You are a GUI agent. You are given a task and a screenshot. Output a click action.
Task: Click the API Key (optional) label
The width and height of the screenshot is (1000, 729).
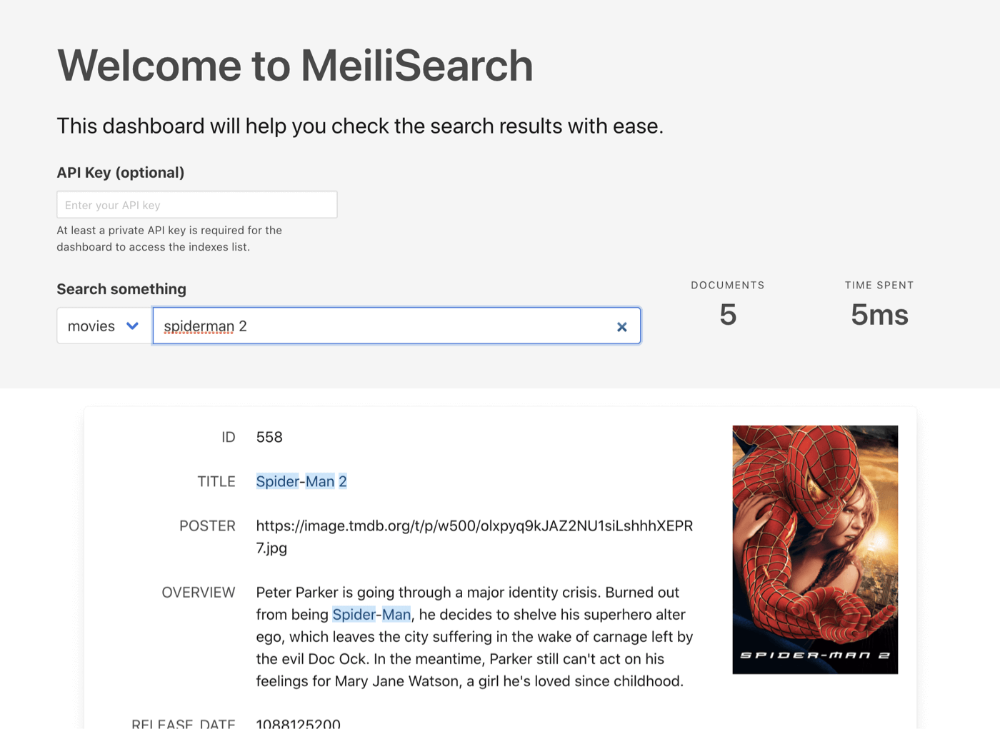121,172
